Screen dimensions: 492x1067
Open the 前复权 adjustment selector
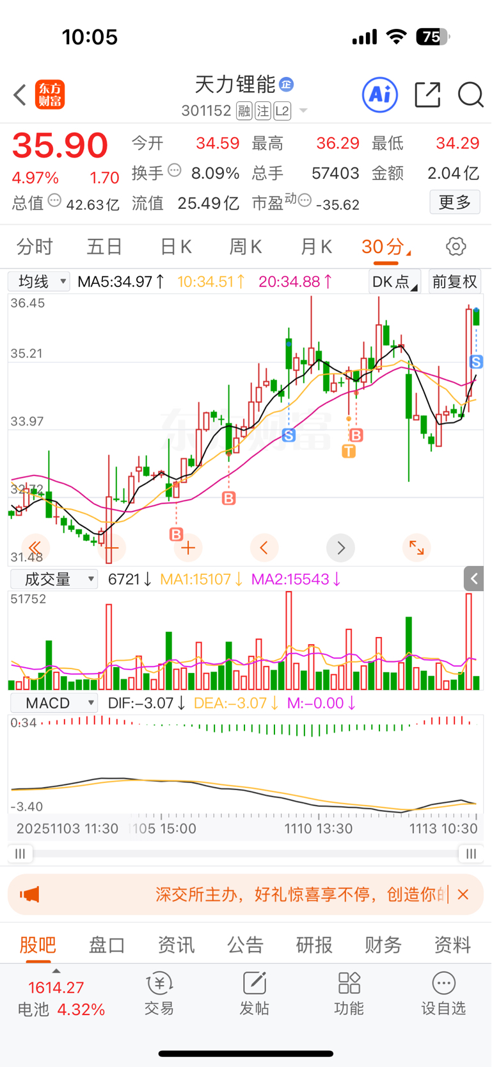[454, 282]
